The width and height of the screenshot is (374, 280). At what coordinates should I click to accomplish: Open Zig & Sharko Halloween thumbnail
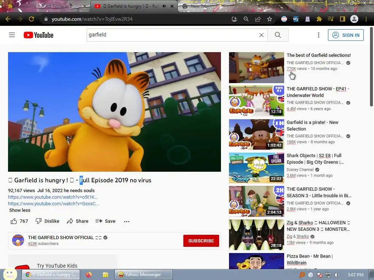[256, 235]
